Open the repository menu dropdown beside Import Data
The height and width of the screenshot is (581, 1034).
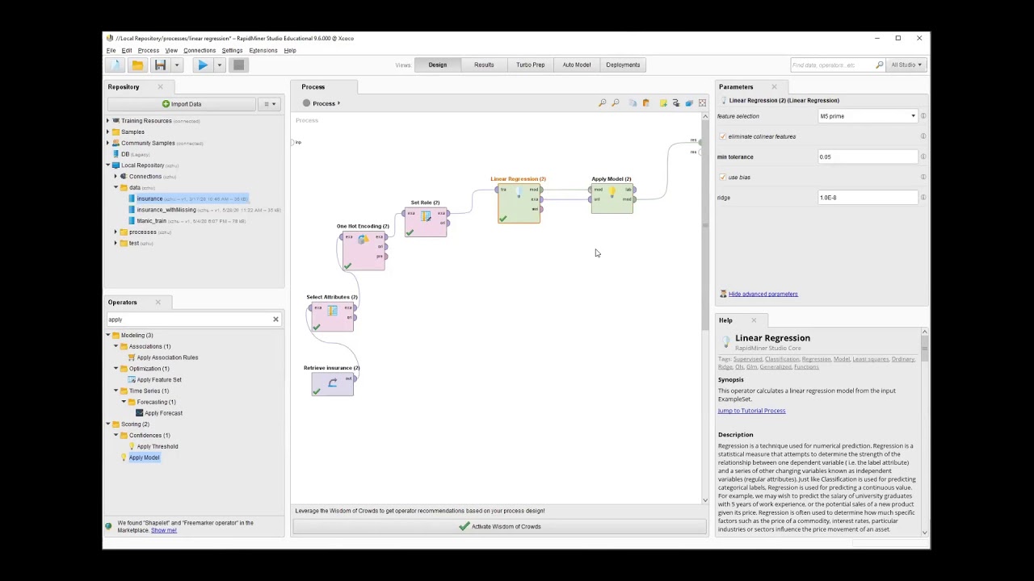point(269,104)
